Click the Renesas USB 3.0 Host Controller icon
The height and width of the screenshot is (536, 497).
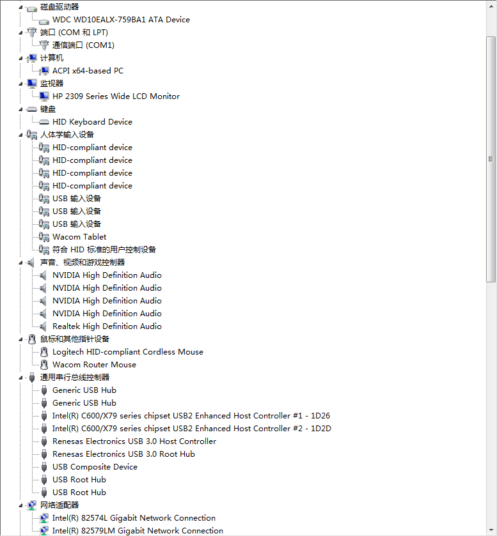[x=43, y=441]
